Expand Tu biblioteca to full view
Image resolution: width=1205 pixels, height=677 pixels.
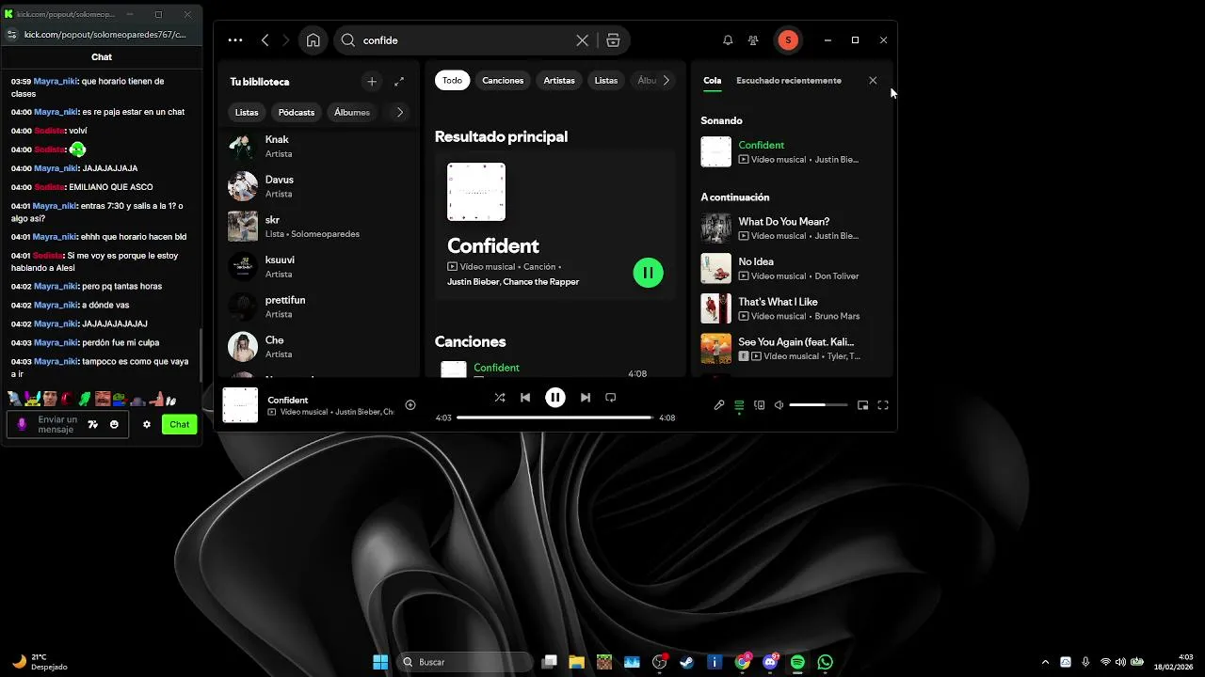pos(399,82)
